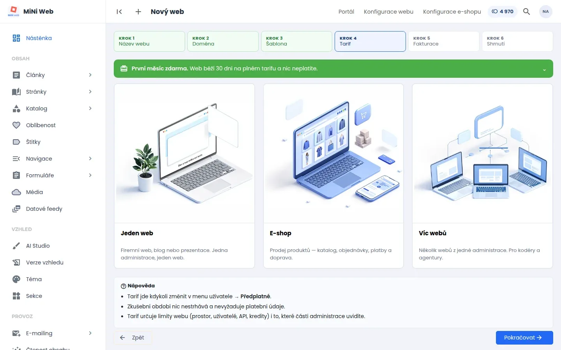
Task: Click the plus icon in the header
Action: (x=138, y=12)
